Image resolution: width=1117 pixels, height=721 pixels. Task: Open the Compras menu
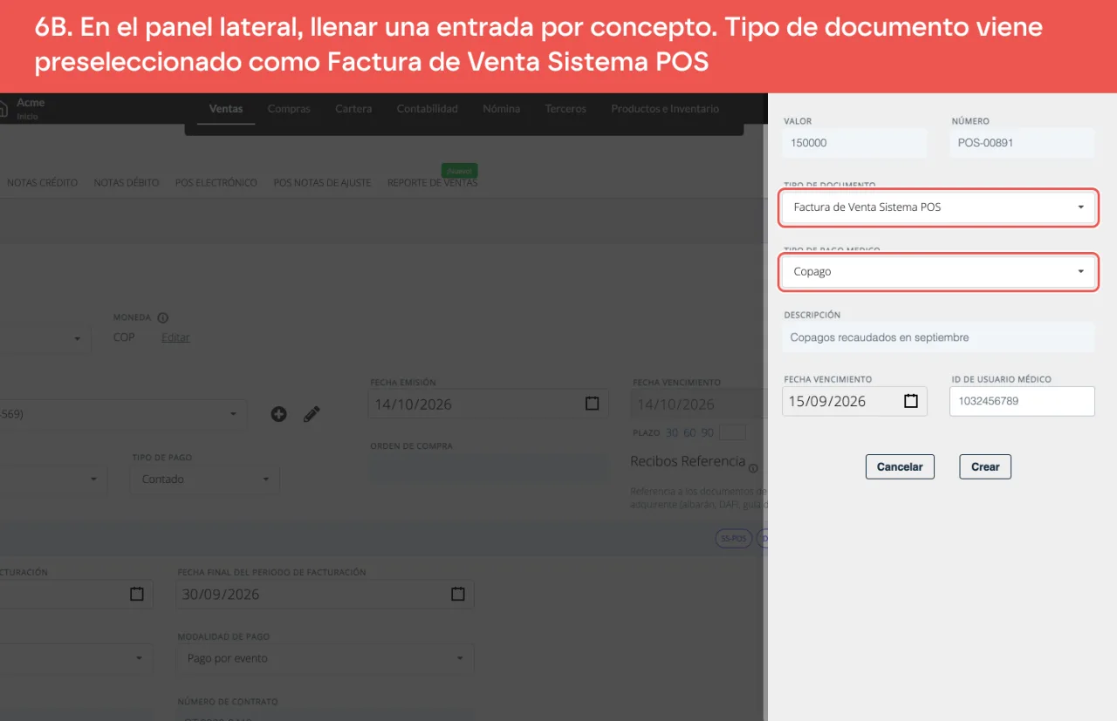(289, 109)
